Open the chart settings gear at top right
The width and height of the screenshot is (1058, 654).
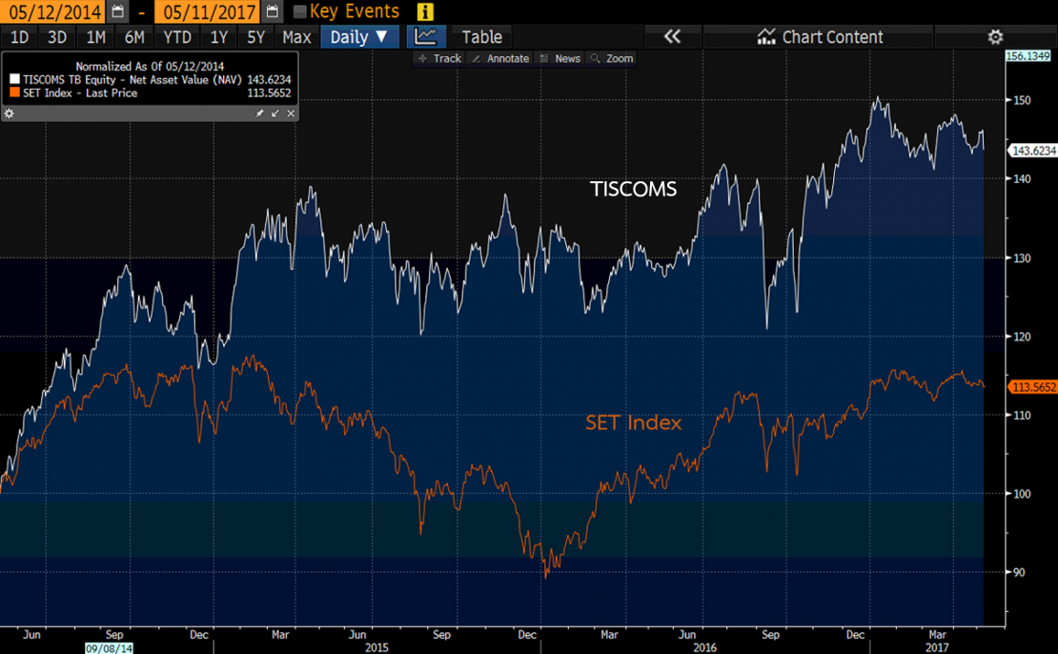[995, 37]
